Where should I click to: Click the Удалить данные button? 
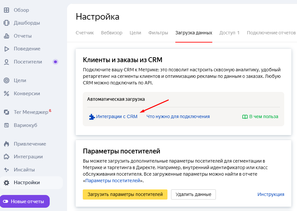coord(193,194)
